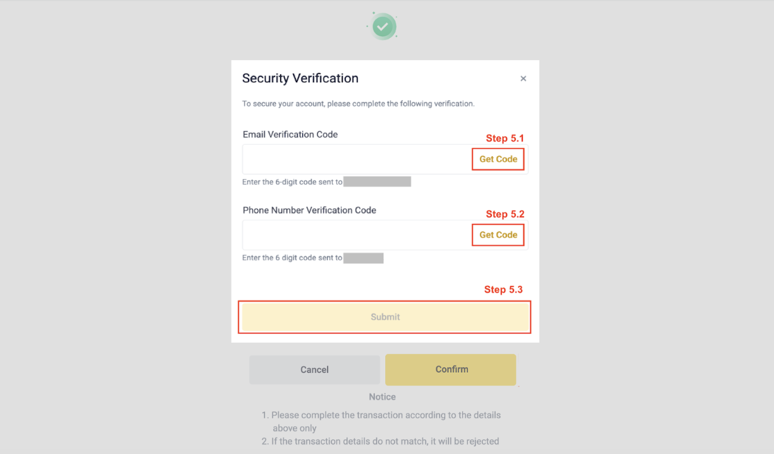Image resolution: width=774 pixels, height=454 pixels.
Task: Click the Security Verification heading
Action: coord(300,78)
